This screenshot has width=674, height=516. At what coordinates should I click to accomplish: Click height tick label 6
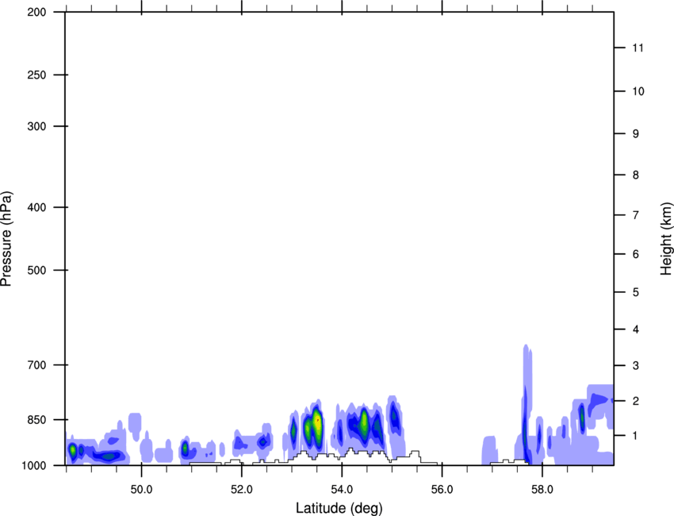(636, 254)
